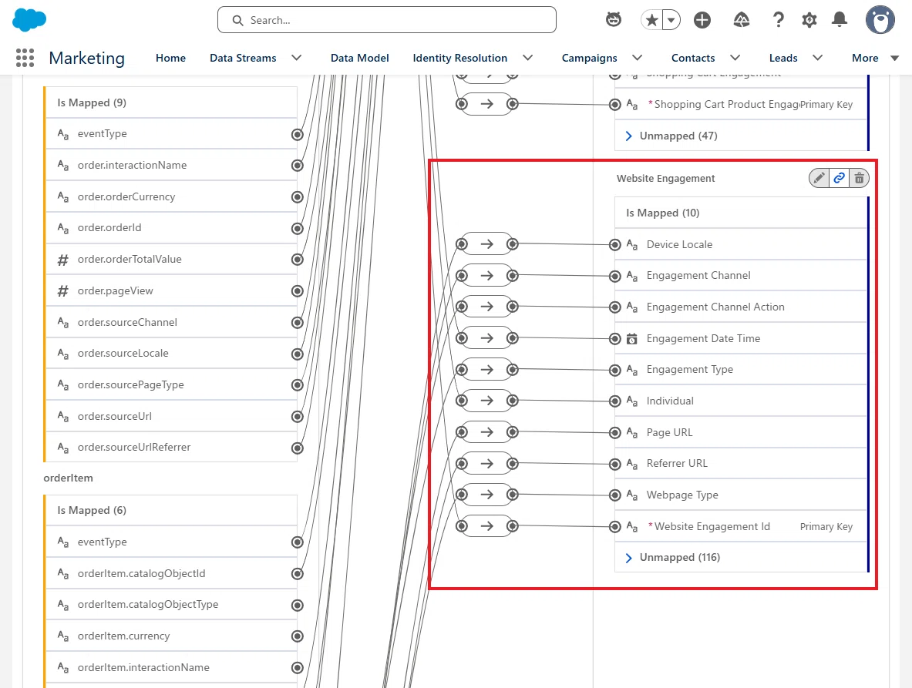
Task: Delete Website Engagement mapping with trash icon
Action: coord(859,178)
